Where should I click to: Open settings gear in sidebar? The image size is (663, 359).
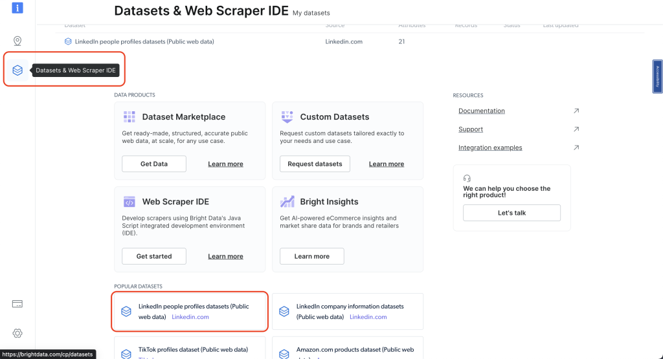(x=17, y=333)
